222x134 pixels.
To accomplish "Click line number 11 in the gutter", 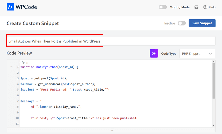I will click(17, 124).
